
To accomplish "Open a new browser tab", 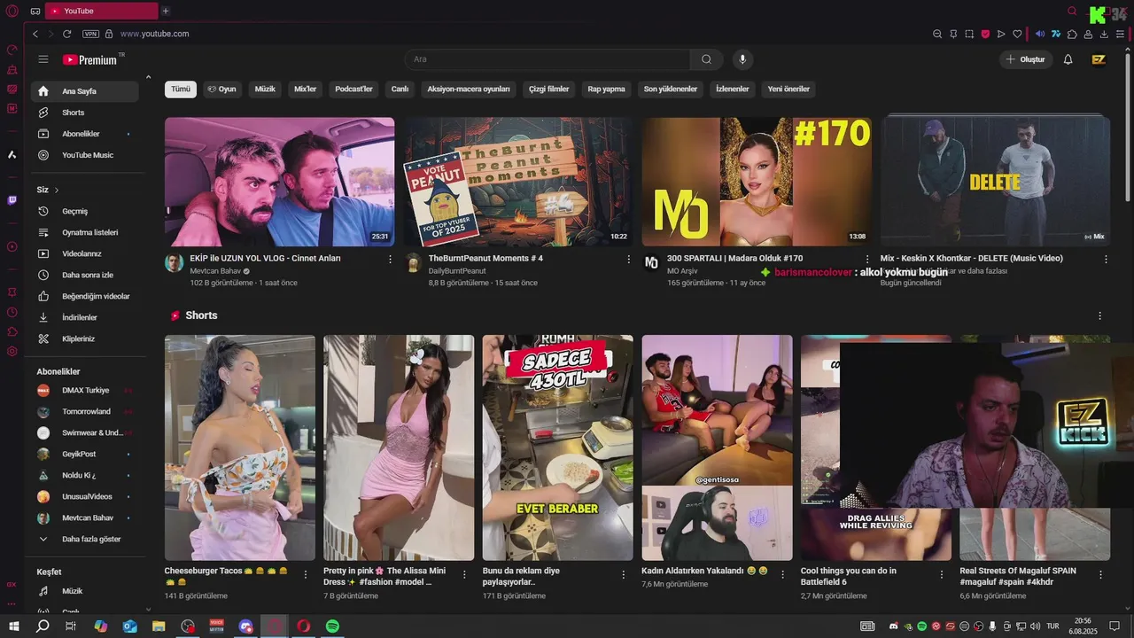I will click(165, 11).
